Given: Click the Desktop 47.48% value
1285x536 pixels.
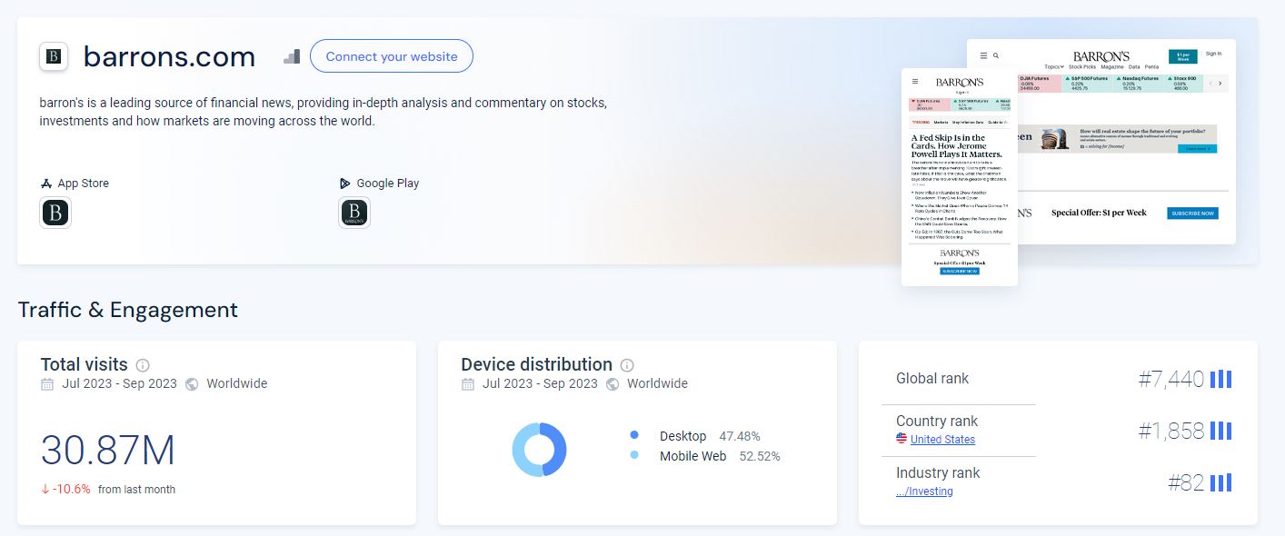Looking at the screenshot, I should (x=740, y=436).
